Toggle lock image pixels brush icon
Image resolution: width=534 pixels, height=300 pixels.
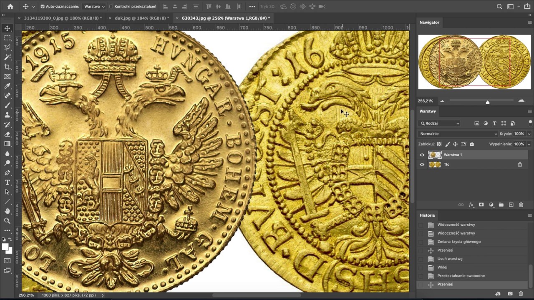[x=448, y=144]
